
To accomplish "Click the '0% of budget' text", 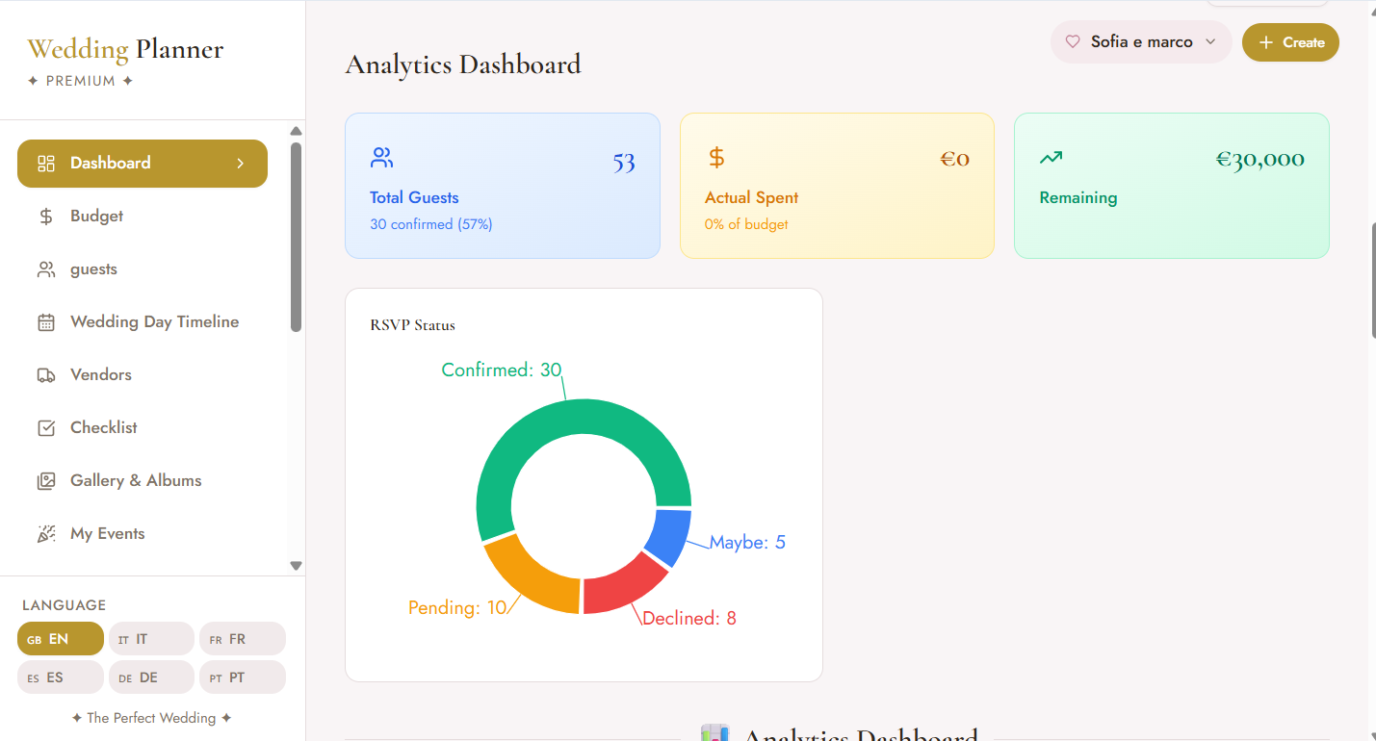I will tap(746, 224).
